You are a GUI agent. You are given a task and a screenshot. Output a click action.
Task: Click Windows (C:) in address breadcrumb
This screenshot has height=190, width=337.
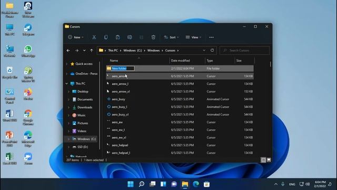point(132,51)
